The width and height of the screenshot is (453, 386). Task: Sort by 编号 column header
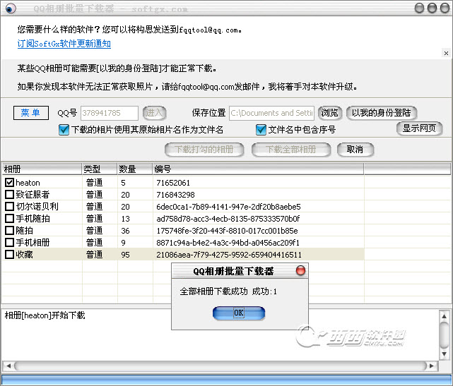(x=258, y=169)
